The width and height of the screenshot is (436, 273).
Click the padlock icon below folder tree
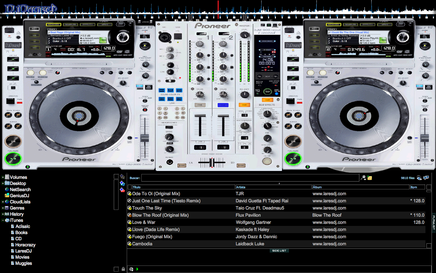point(123,269)
